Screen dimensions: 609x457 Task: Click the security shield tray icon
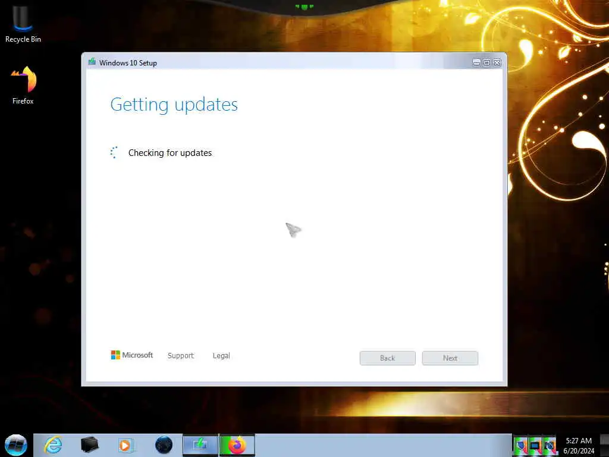(x=520, y=446)
